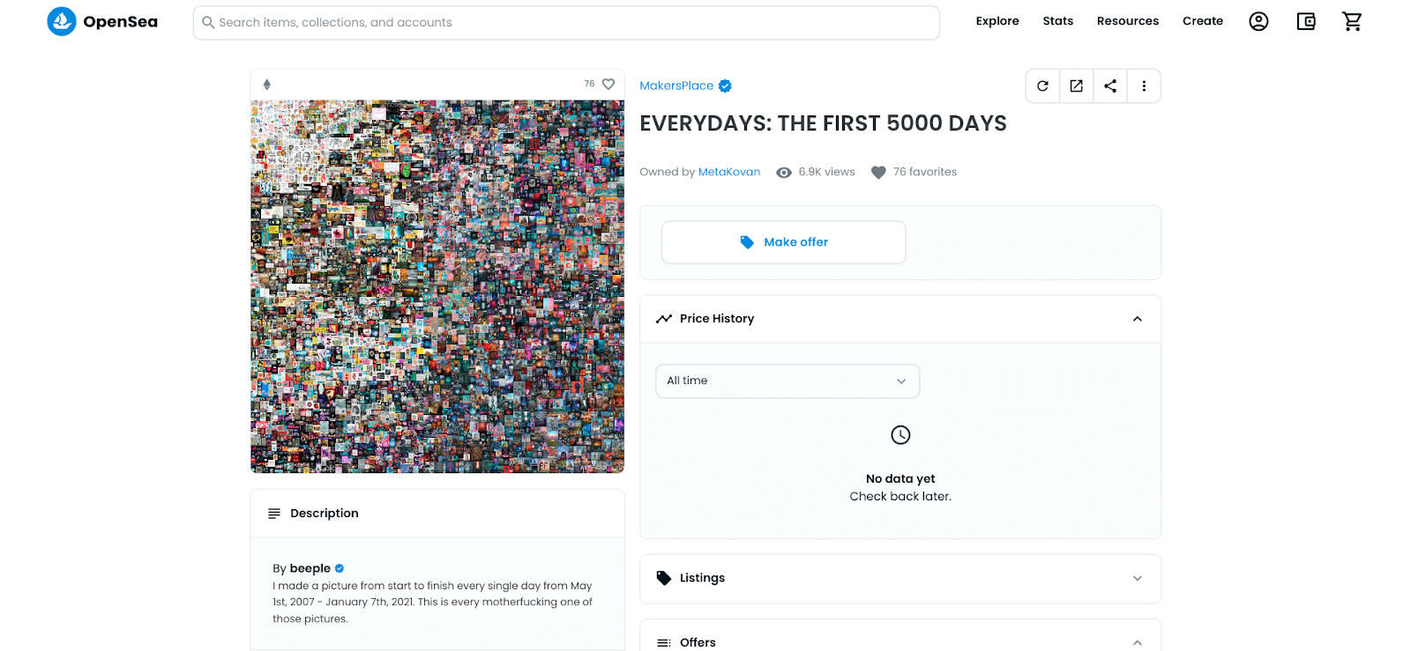1411x651 pixels.
Task: Click the search items and collections field
Action: pyautogui.click(x=566, y=23)
